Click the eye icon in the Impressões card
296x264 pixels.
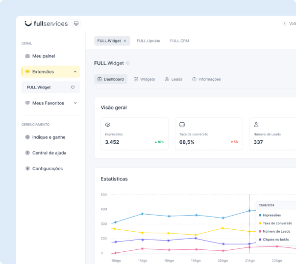click(x=108, y=125)
